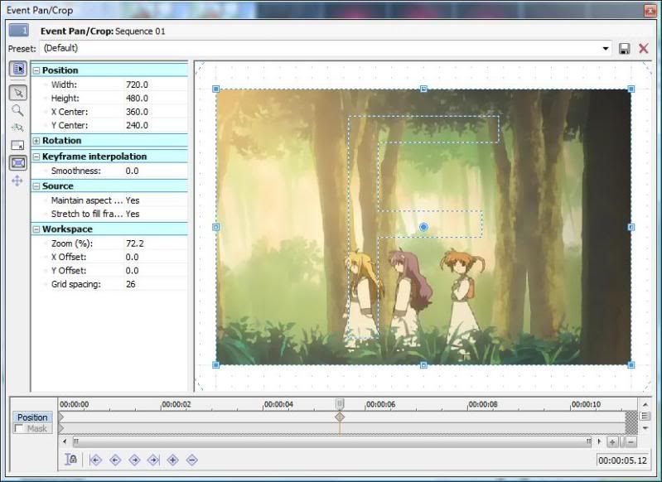Go to the next keyframe

[x=134, y=460]
